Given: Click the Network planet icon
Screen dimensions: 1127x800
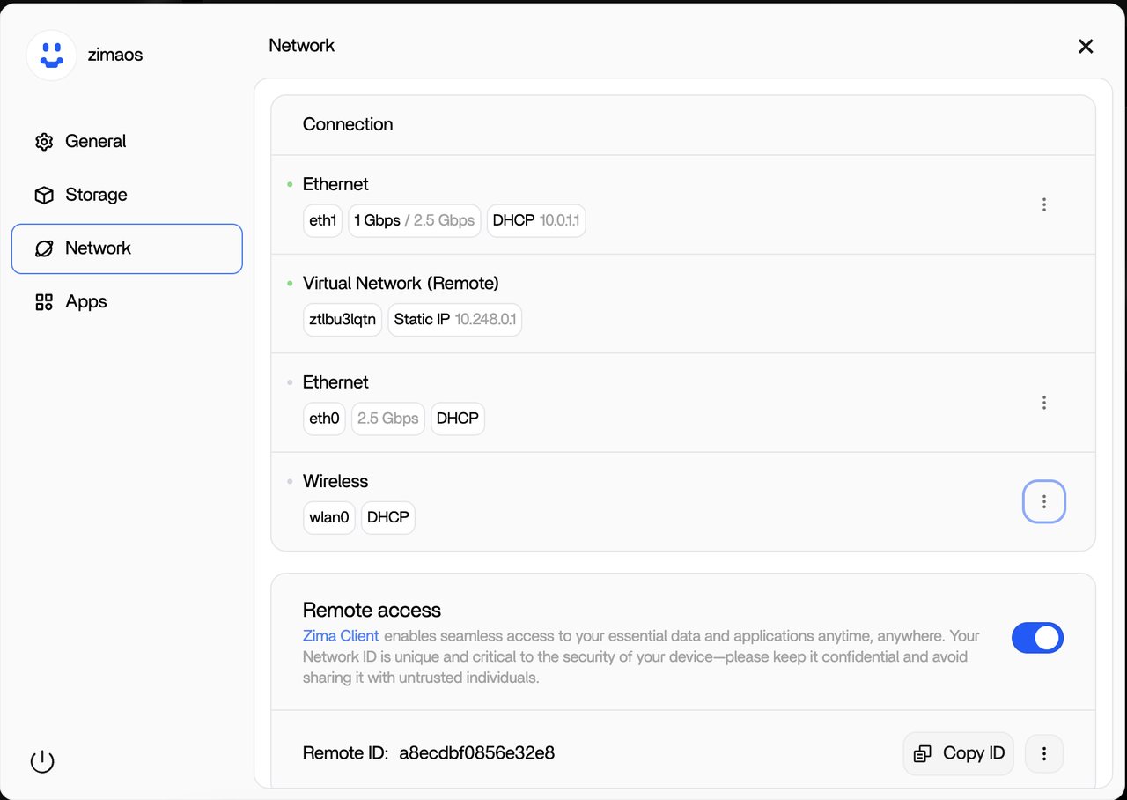Looking at the screenshot, I should click(x=44, y=248).
